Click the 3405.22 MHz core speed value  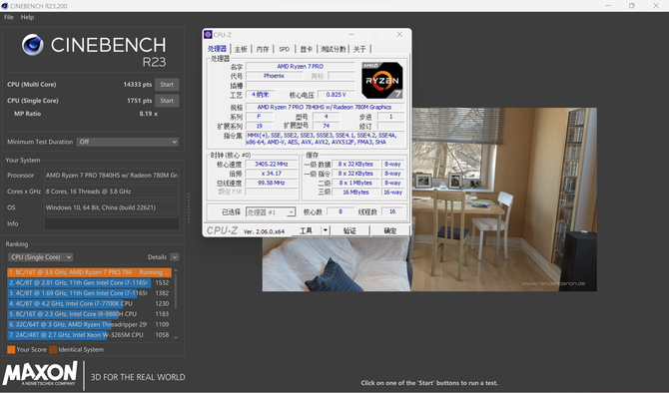[x=272, y=165]
